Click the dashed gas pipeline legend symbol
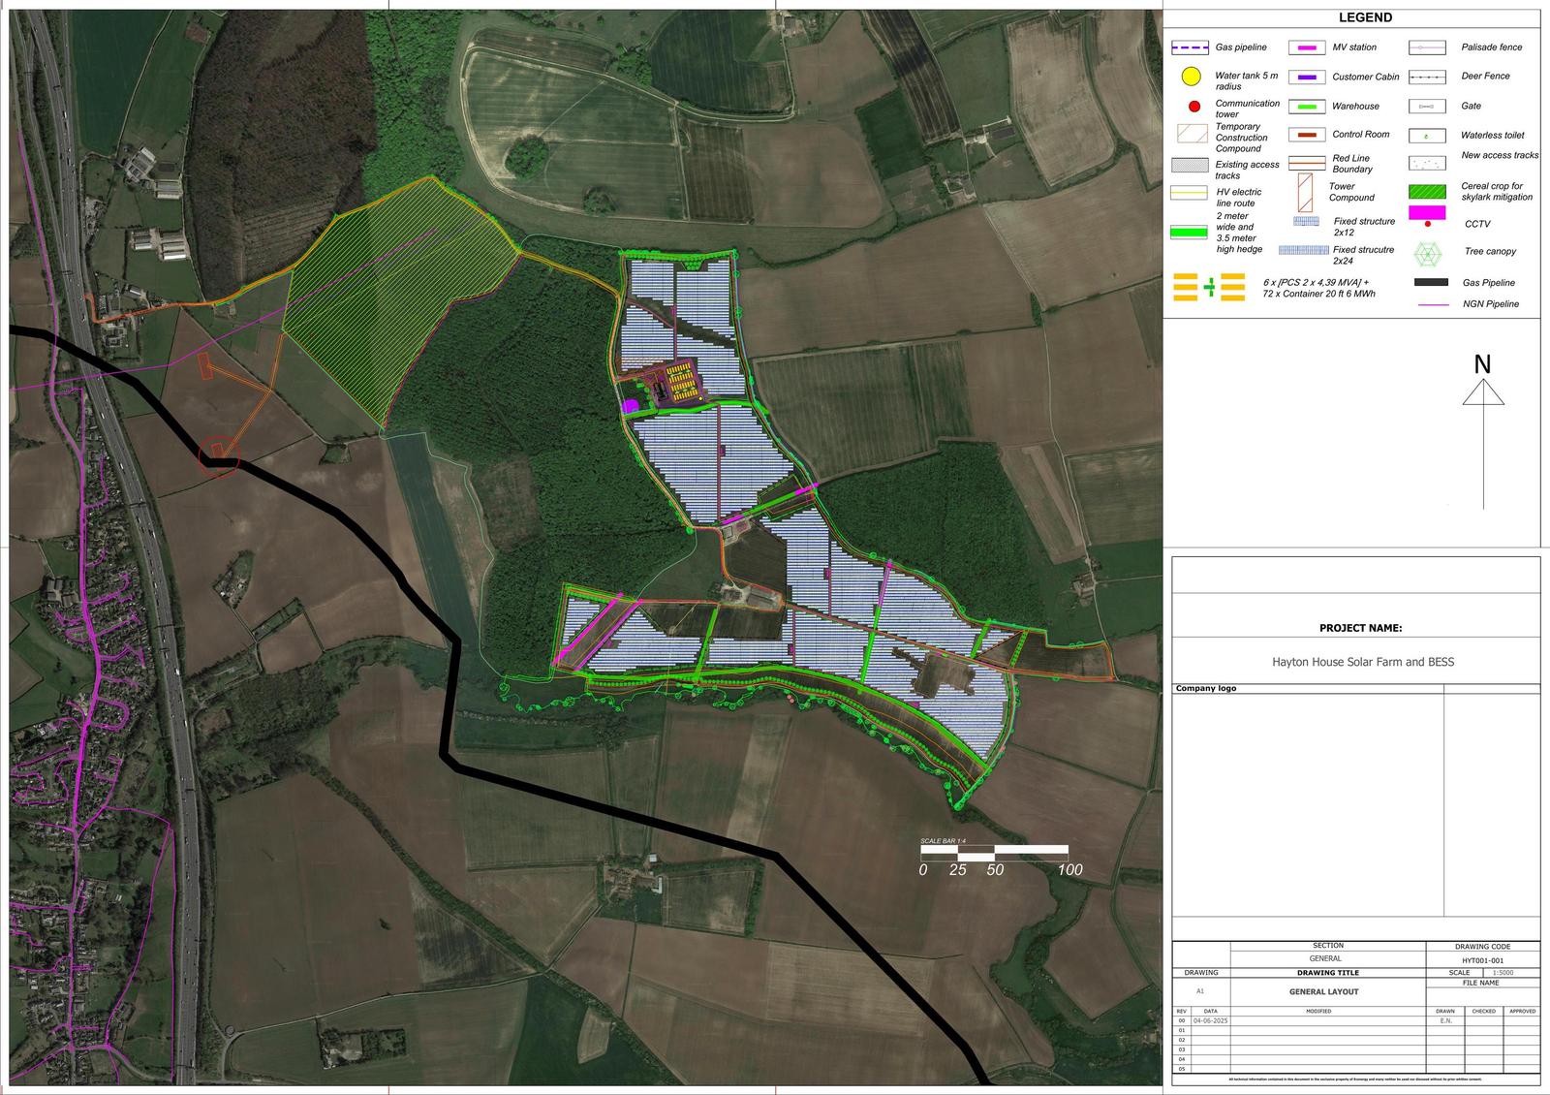This screenshot has width=1550, height=1095. coord(1189,47)
